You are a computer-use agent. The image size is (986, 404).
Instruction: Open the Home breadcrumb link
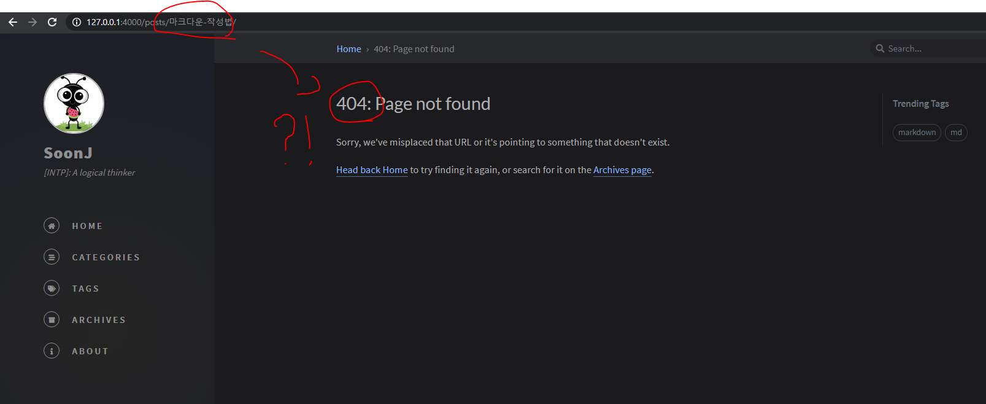click(x=349, y=49)
